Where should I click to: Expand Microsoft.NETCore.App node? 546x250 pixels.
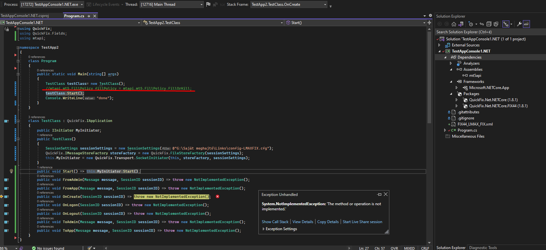pyautogui.click(x=456, y=88)
